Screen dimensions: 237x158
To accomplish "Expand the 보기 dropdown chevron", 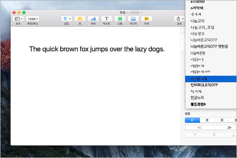I will [21, 19].
